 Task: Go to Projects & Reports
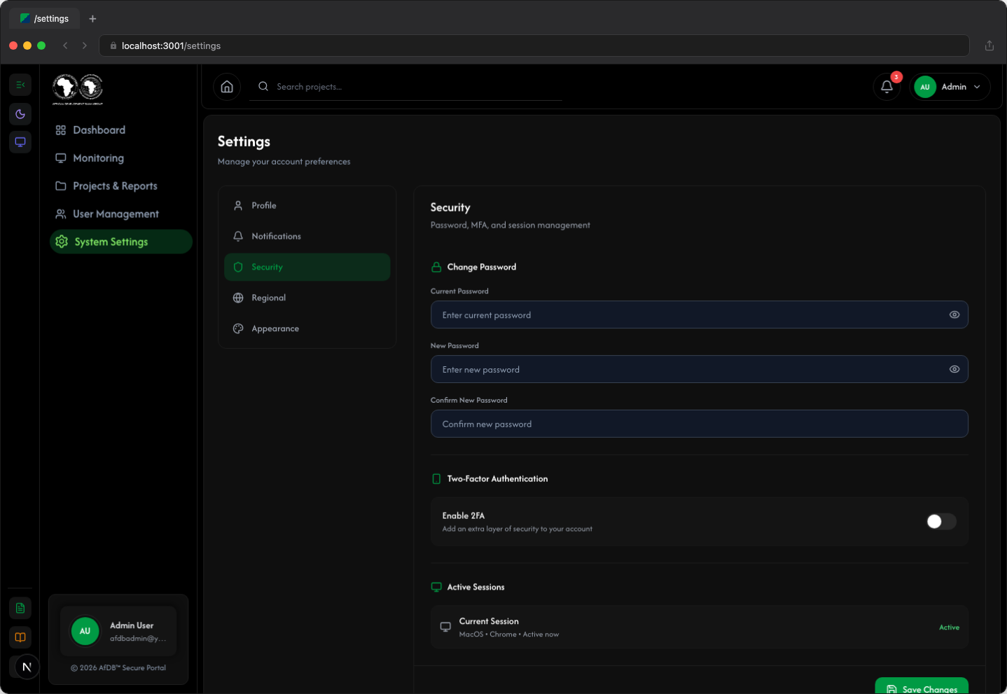(120, 186)
